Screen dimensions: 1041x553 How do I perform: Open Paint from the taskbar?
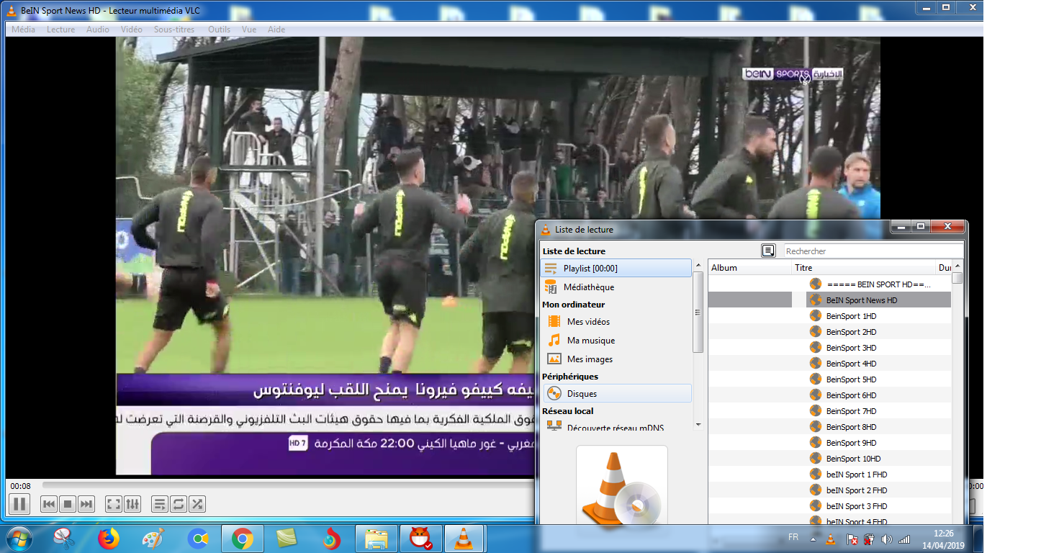[153, 539]
